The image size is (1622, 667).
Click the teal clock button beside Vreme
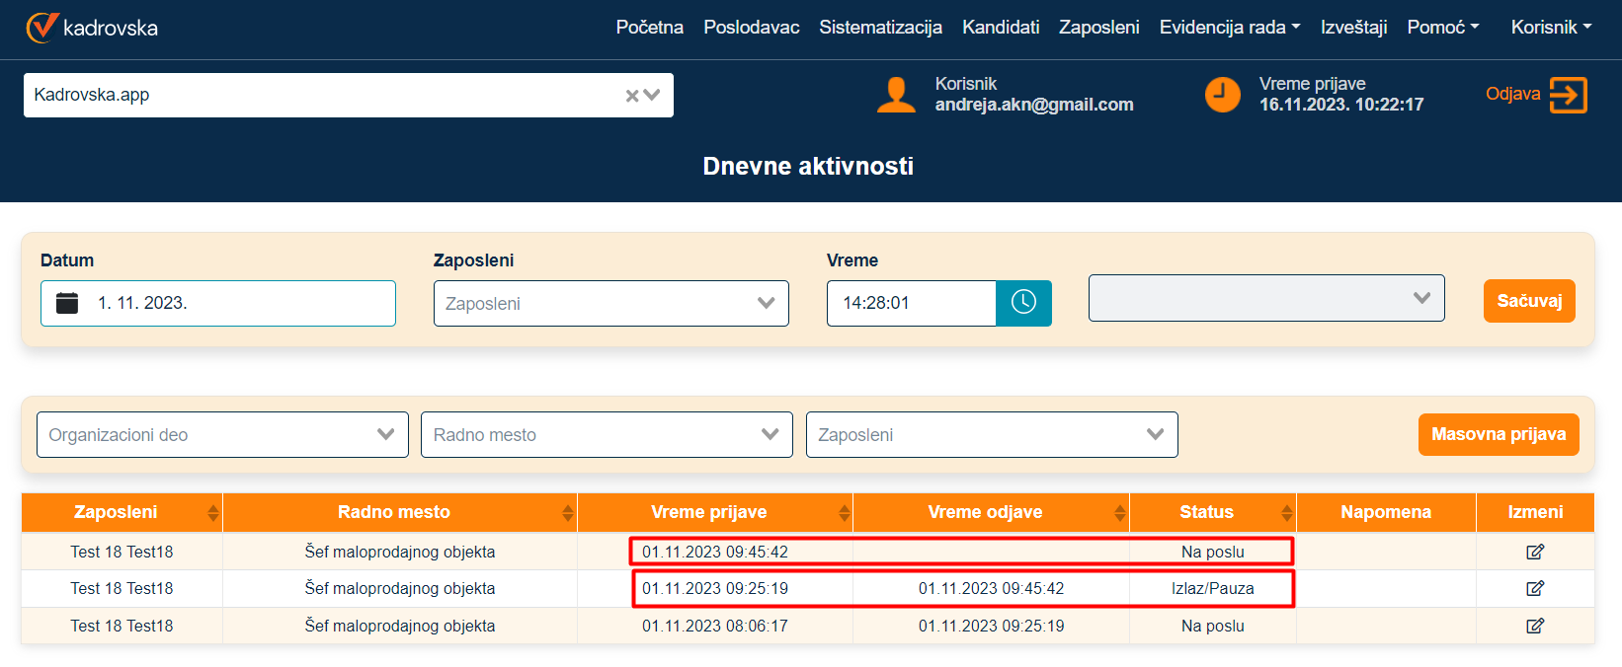click(1023, 303)
